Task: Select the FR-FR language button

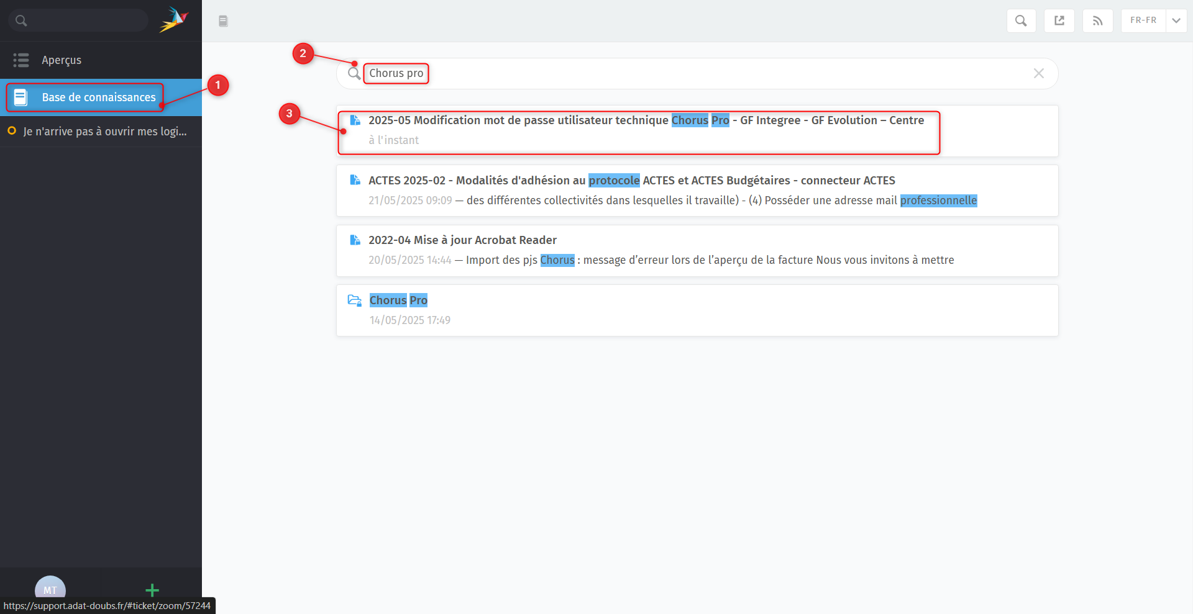Action: (1143, 20)
